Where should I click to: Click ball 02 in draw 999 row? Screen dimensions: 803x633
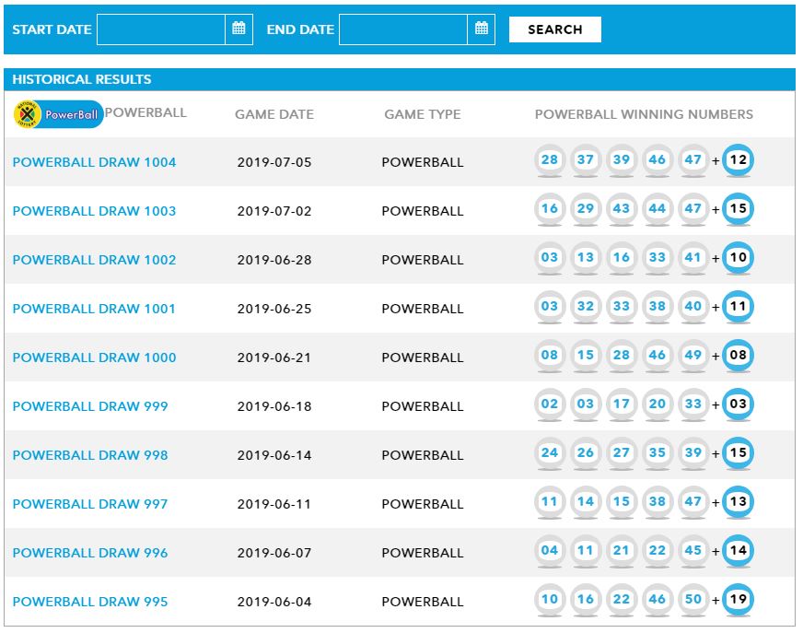tap(550, 404)
